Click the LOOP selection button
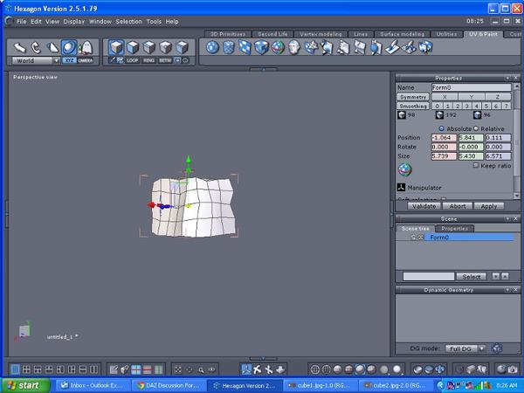 point(133,60)
